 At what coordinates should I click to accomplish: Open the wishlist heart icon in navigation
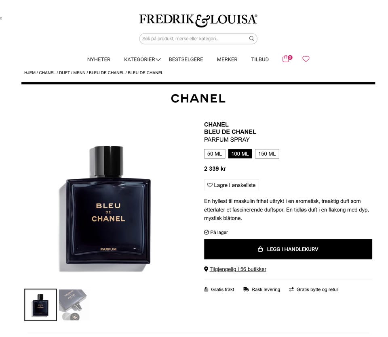pyautogui.click(x=306, y=59)
